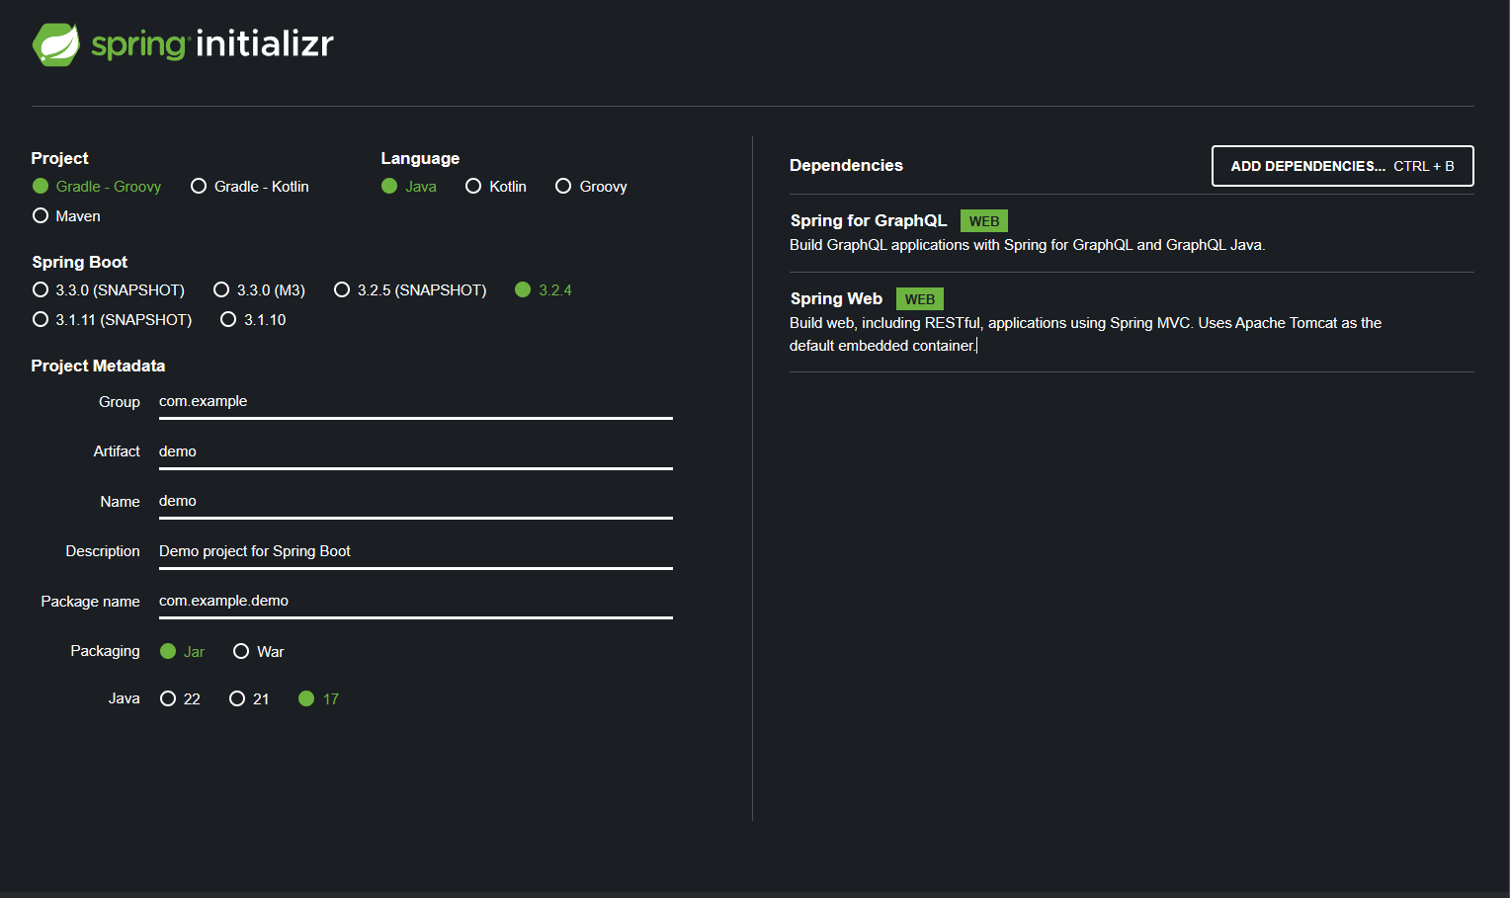Select Java version 17
Image resolution: width=1510 pixels, height=898 pixels.
pyautogui.click(x=318, y=699)
